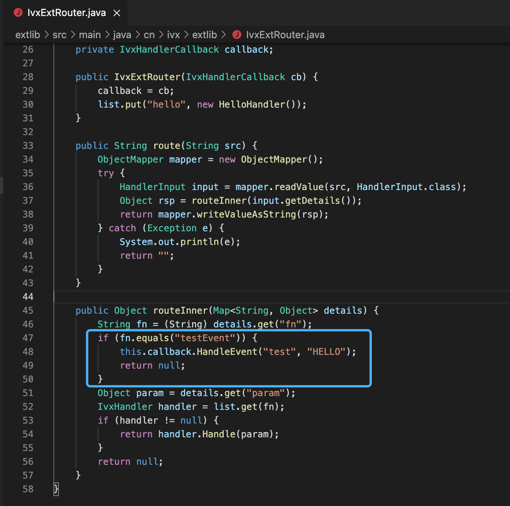Click the 'catch' keyword on line 39
The image size is (510, 506).
(x=123, y=228)
